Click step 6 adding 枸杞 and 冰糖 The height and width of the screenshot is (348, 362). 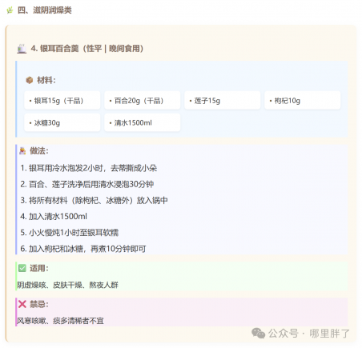coord(83,249)
